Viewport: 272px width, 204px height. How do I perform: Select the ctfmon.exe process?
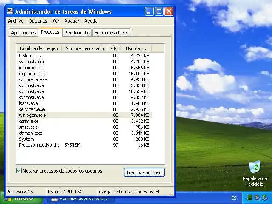click(85, 133)
